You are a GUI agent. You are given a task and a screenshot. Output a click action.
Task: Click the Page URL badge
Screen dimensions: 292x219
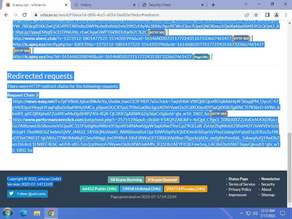201,57
